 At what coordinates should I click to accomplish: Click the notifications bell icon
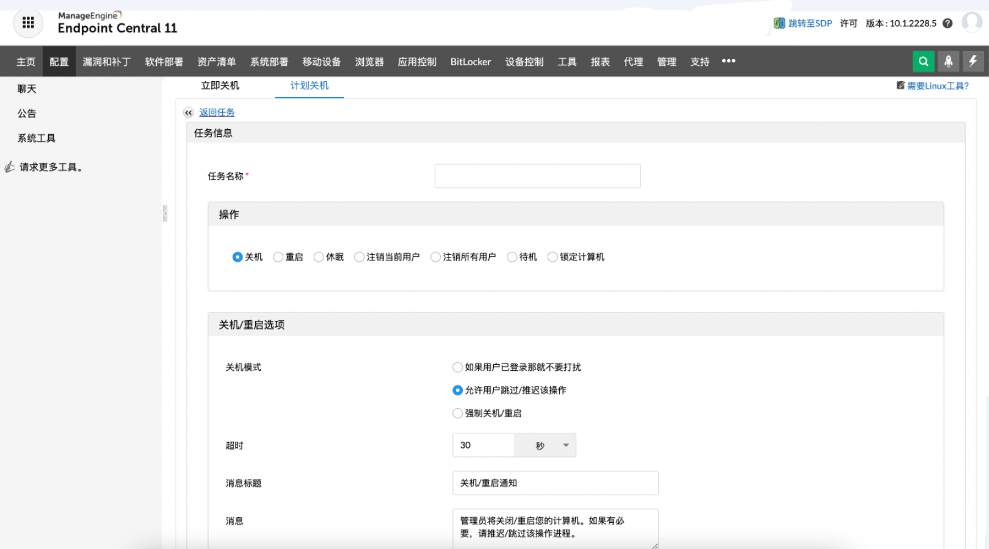click(x=948, y=61)
